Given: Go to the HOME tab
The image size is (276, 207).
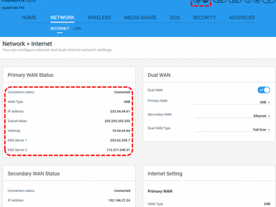Looking at the screenshot, I should click(x=29, y=17).
